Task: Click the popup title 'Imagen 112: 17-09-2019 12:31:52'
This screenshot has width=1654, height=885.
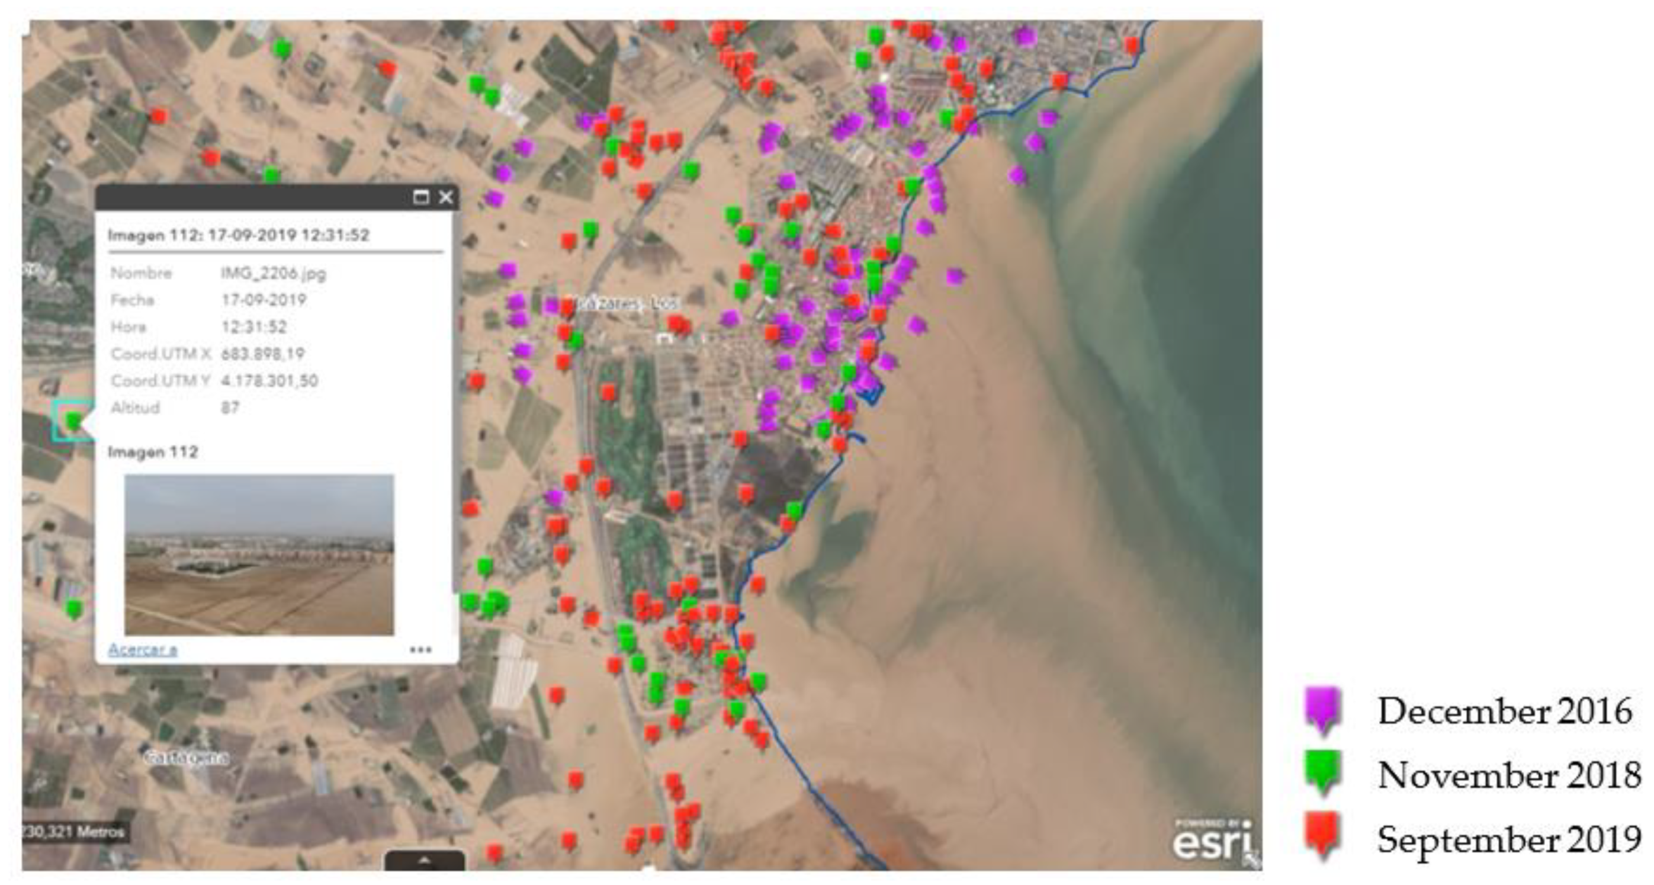Action: click(238, 235)
